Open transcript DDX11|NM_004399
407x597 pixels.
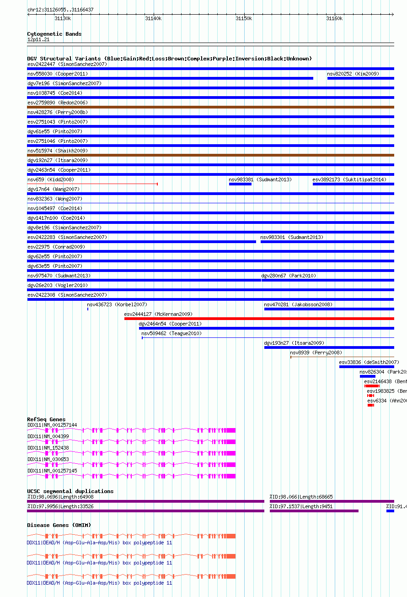[48, 436]
